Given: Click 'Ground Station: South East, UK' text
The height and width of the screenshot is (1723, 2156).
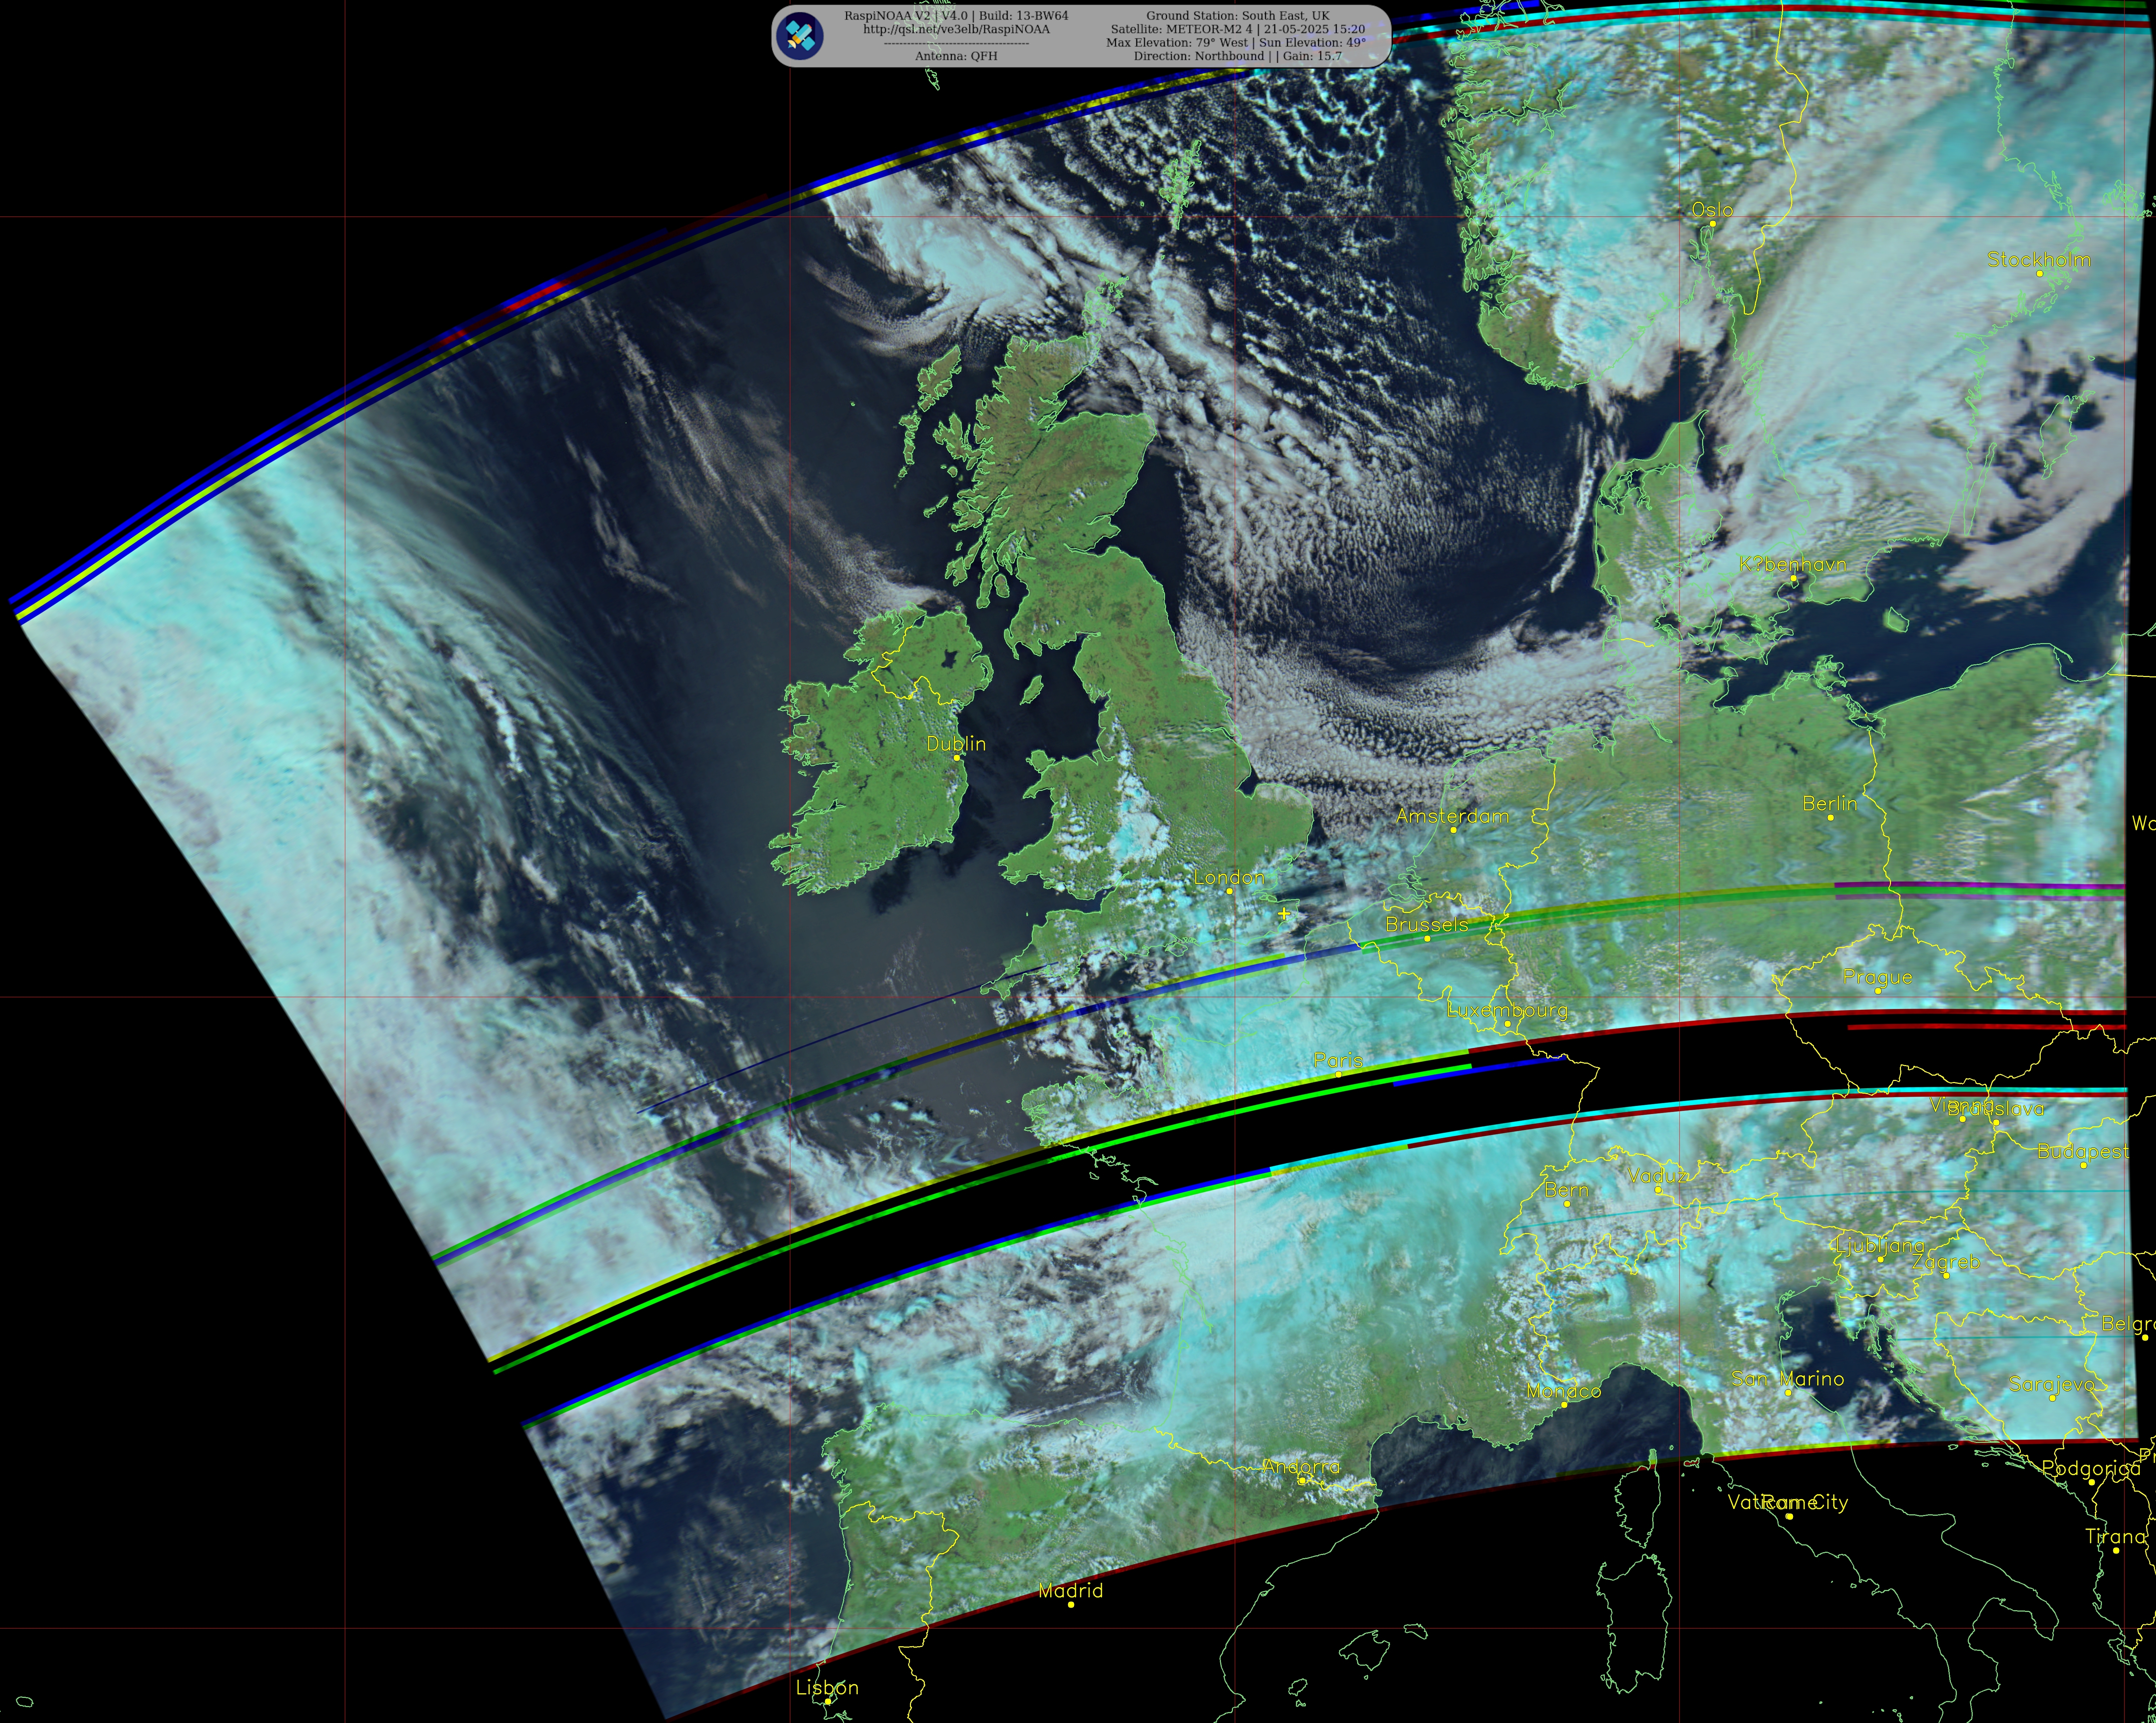Looking at the screenshot, I should pos(1238,16).
